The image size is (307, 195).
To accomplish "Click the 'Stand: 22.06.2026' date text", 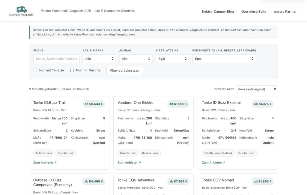I will (76, 89).
